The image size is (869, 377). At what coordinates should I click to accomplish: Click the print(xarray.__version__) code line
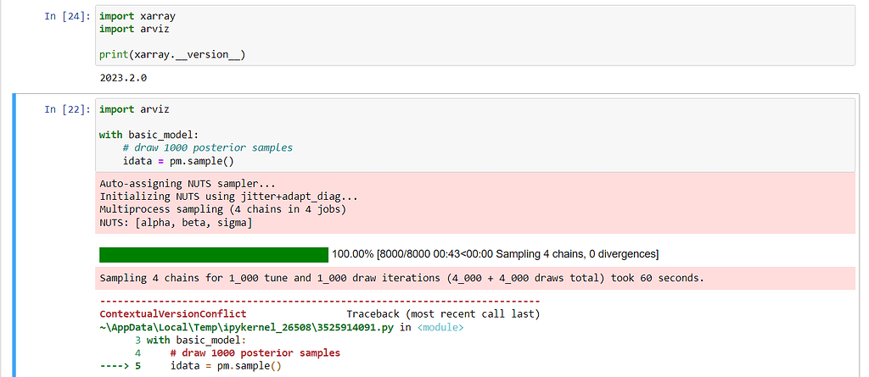(x=172, y=54)
